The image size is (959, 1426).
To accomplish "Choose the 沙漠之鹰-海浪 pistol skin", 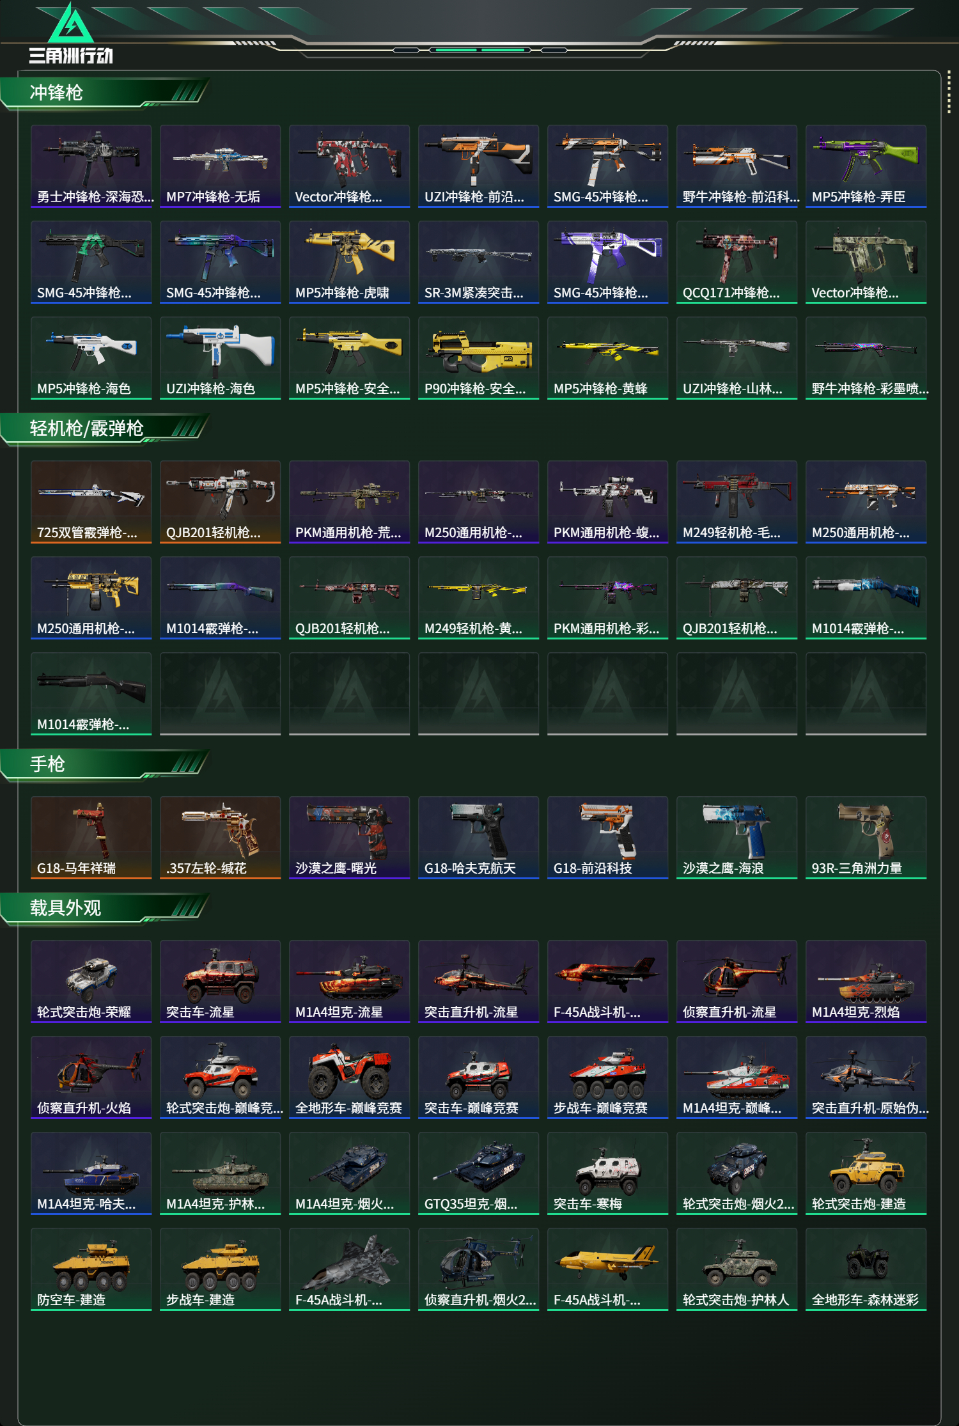I will (x=737, y=838).
